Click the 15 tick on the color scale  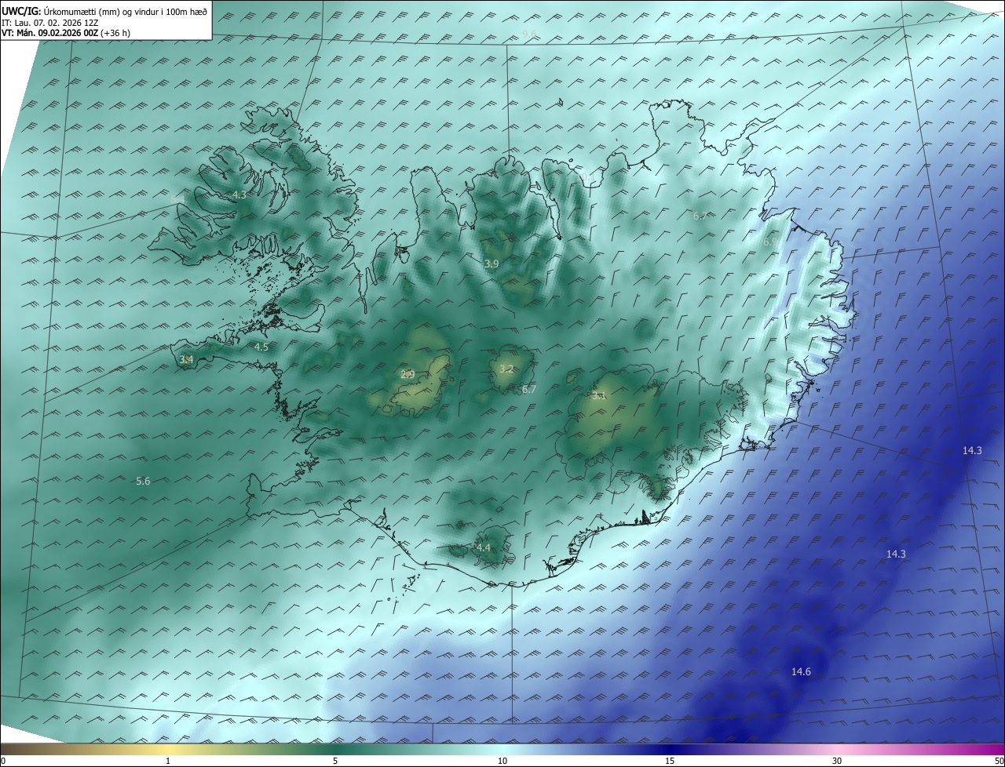(670, 761)
